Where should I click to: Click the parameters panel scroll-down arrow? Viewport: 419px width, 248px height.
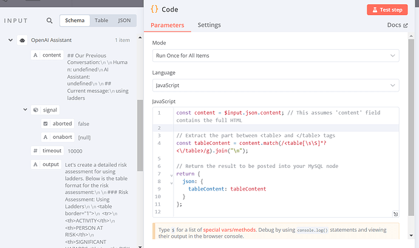pyautogui.click(x=411, y=235)
